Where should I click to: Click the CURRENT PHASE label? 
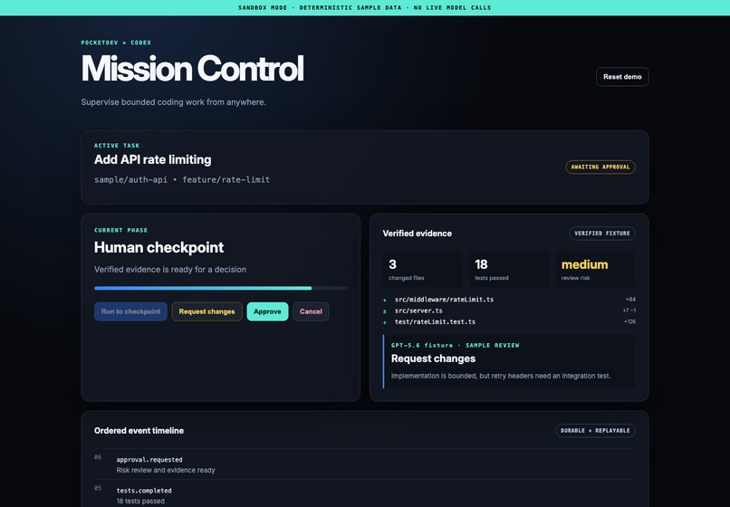pos(120,230)
